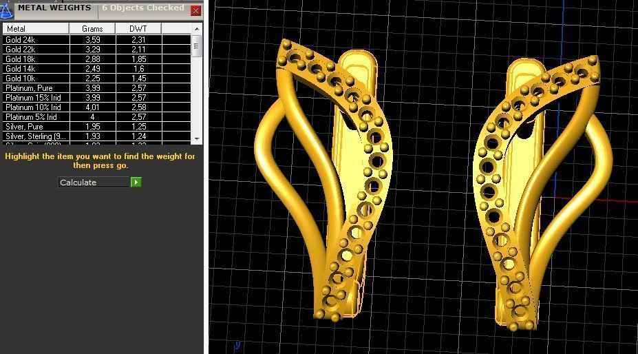This screenshot has height=354, width=638.
Task: Select the 6 Objects Checked tab
Action: [143, 8]
